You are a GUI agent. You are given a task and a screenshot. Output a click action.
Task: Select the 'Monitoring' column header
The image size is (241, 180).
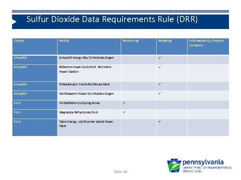139,47
